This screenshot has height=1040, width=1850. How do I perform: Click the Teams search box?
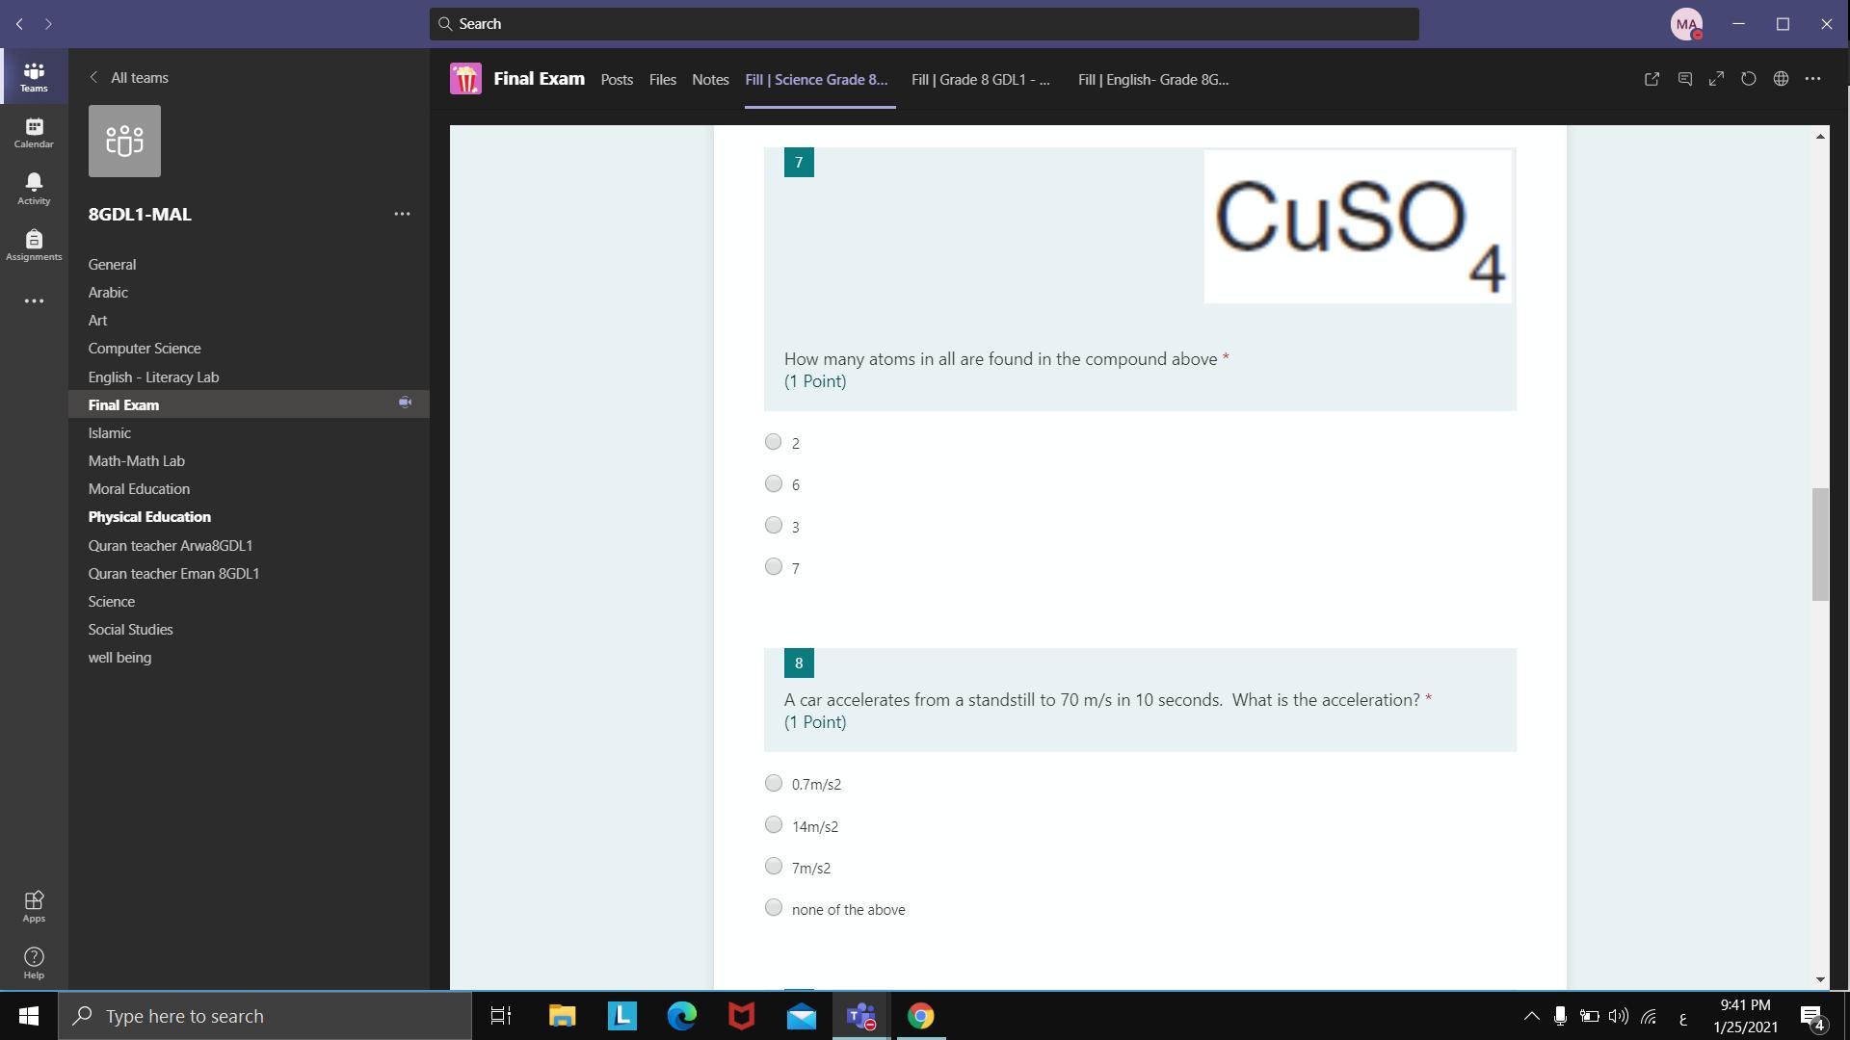(923, 24)
